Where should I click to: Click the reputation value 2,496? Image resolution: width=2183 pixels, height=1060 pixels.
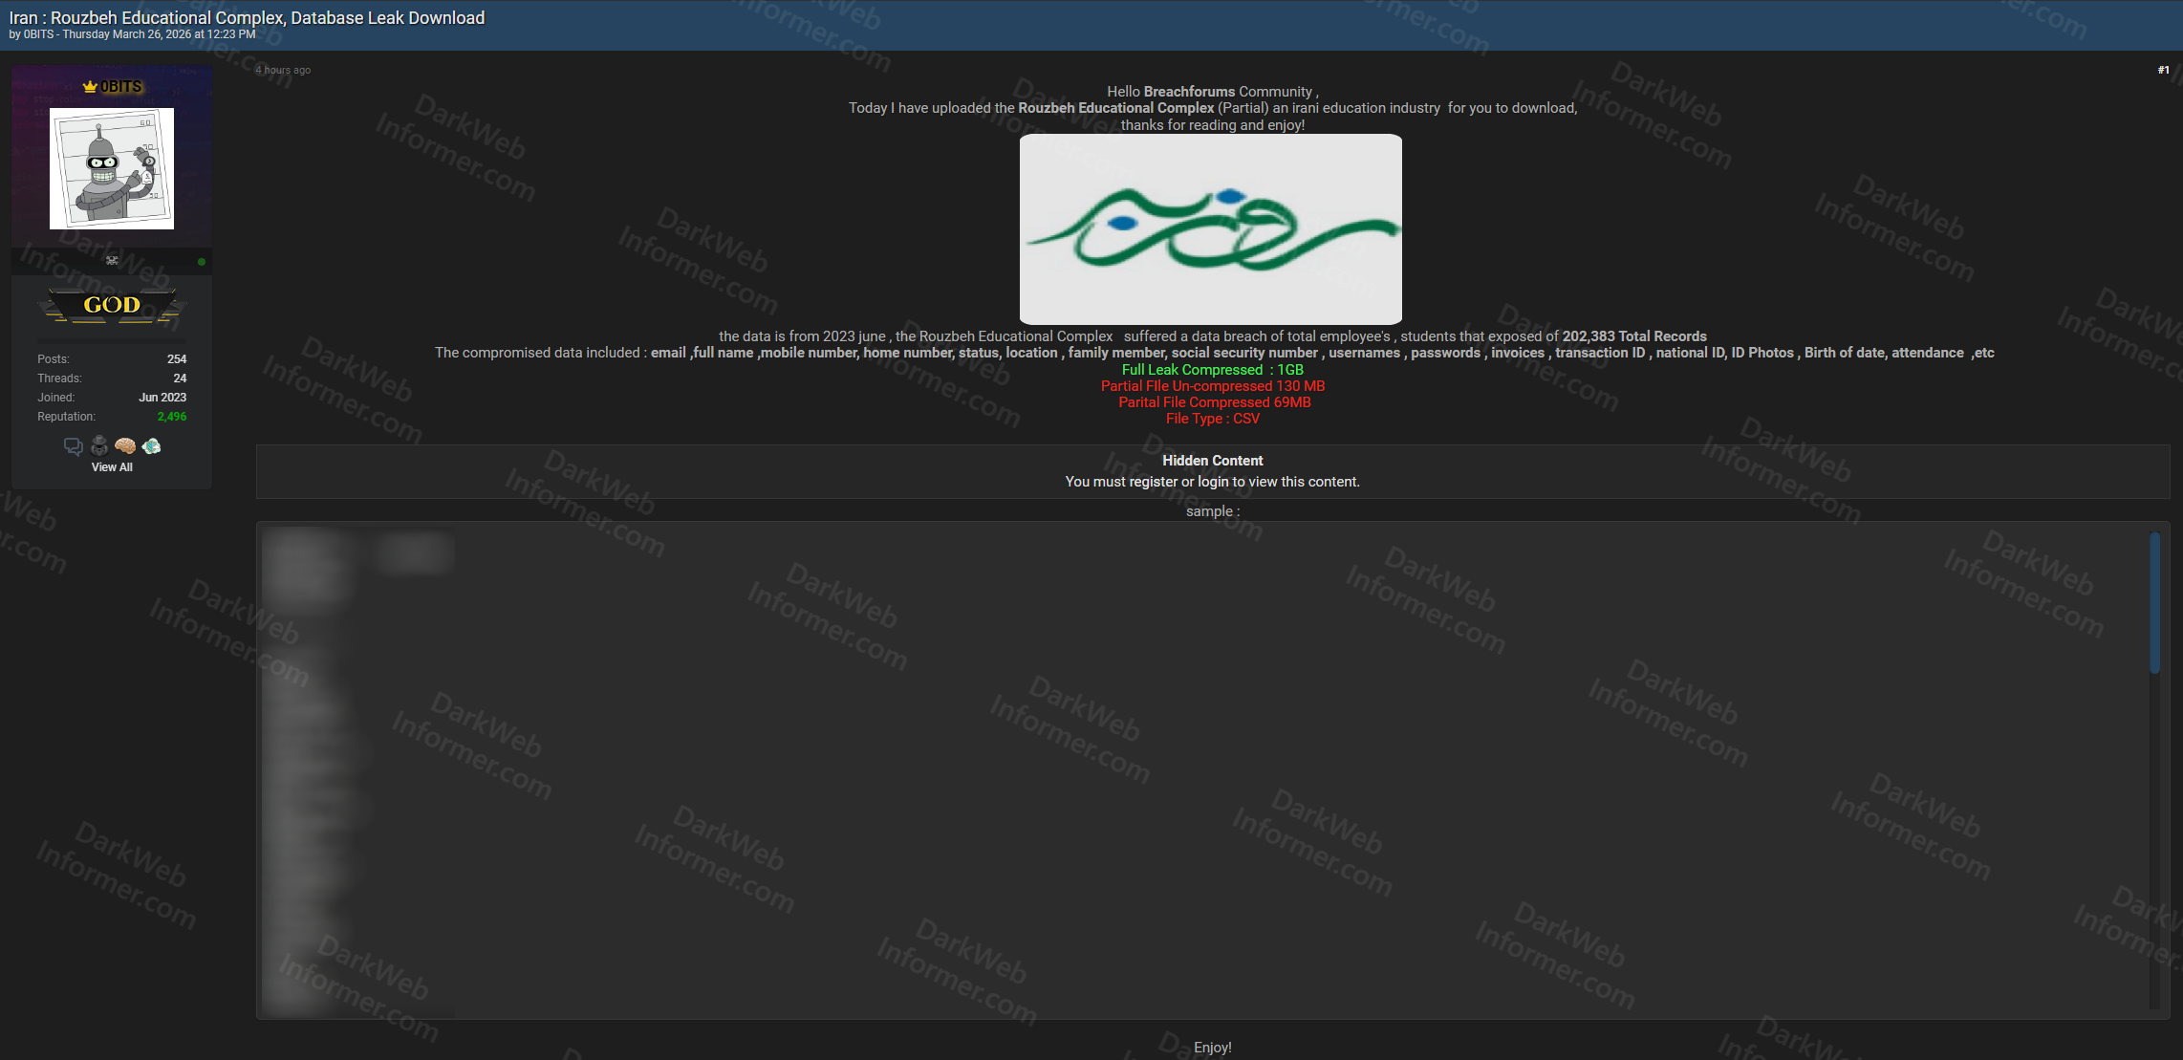(x=172, y=415)
